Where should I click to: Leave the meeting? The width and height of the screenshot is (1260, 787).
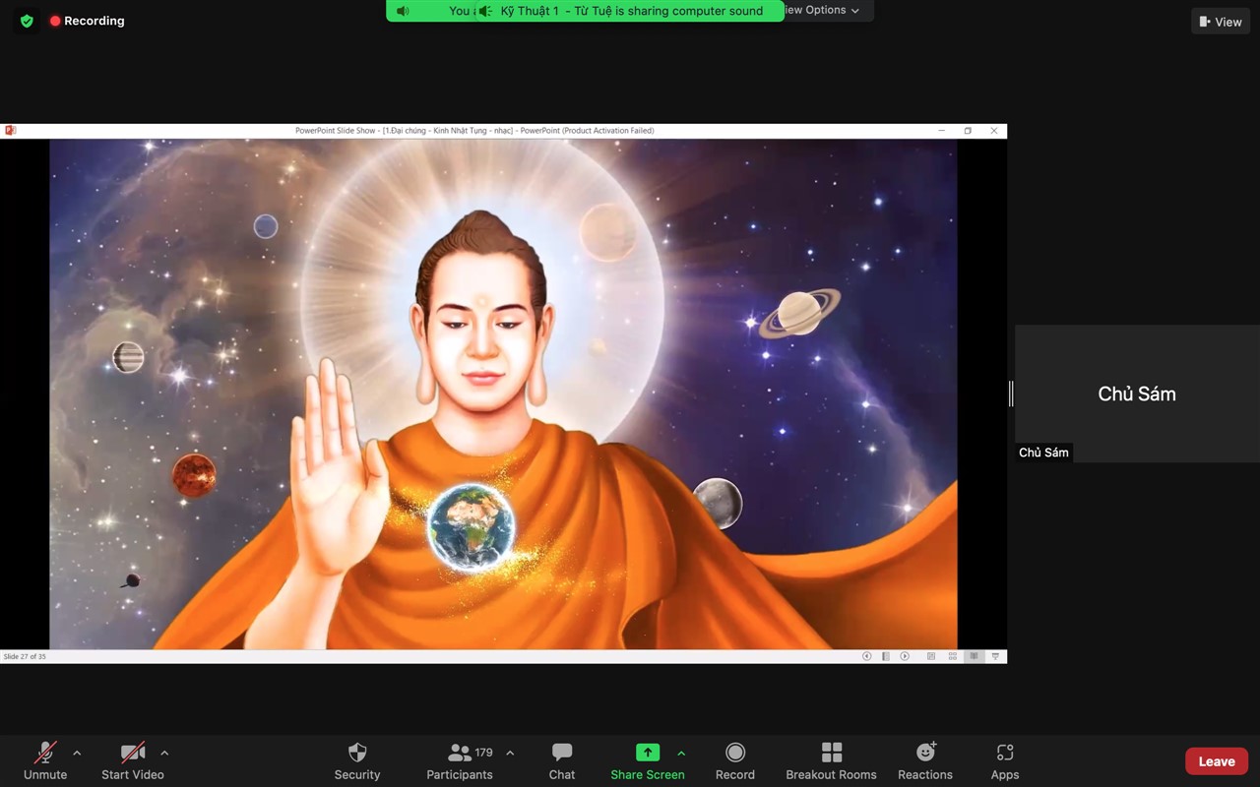tap(1217, 761)
